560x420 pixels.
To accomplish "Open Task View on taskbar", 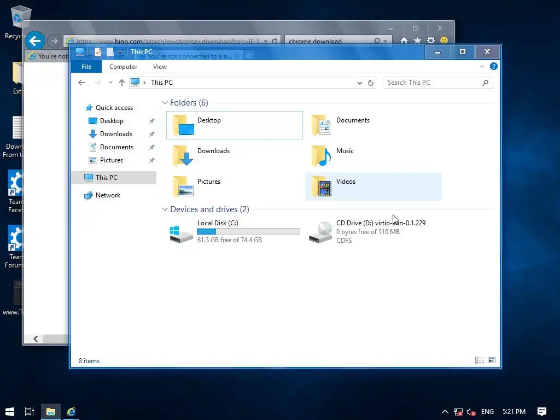I will 30,411.
